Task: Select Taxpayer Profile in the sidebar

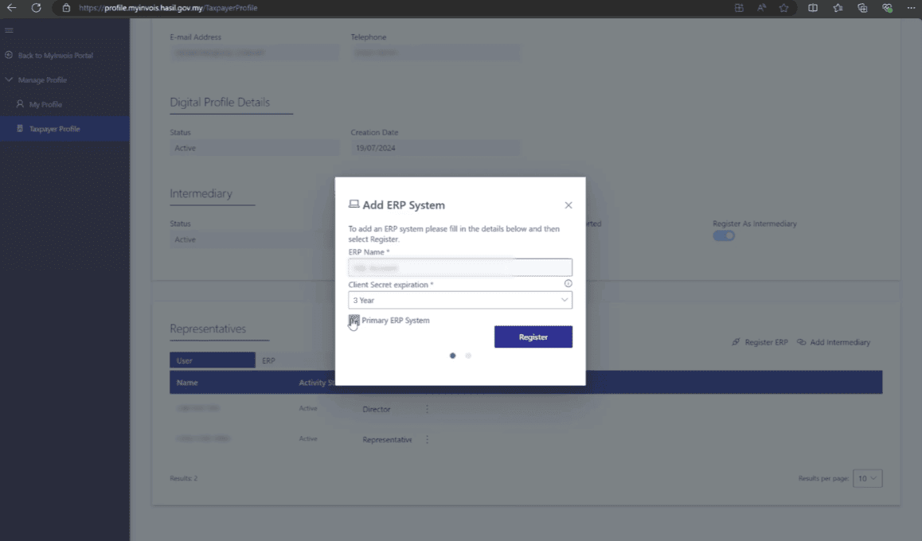Action: tap(64, 129)
